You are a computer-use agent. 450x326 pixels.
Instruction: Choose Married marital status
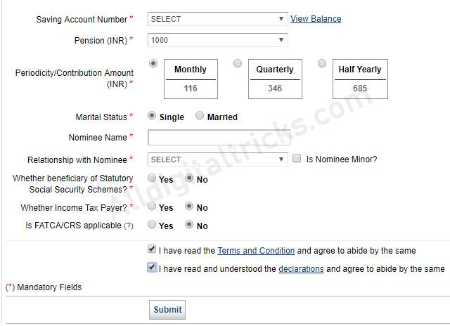point(200,116)
